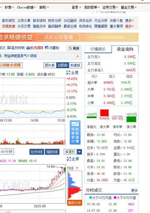The width and height of the screenshot is (150, 213).
Task: Click the fullscreen icon above intraday chart
Action: (68, 73)
